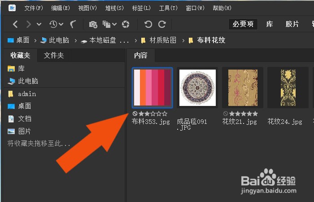Select the 布料353.jpg striped thumbnail
Viewport: 314px width, 202px height.
152,88
